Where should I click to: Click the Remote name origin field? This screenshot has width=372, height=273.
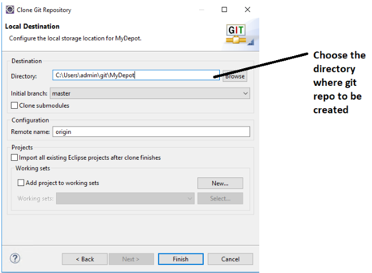tap(151, 132)
